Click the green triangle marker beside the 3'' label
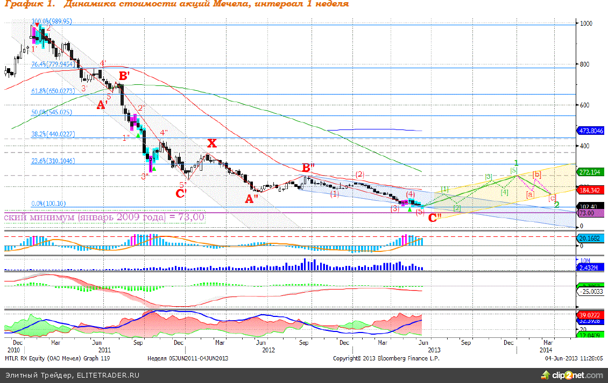Image resolution: width=608 pixels, height=383 pixels. click(154, 169)
